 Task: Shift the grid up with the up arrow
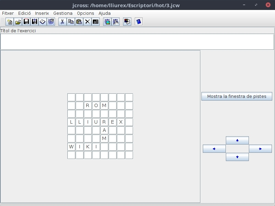click(237, 140)
